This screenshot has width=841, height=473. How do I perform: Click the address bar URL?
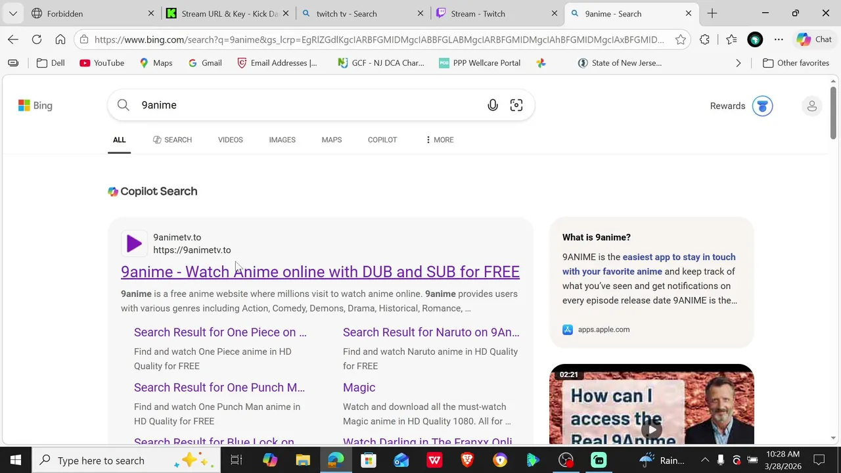pyautogui.click(x=379, y=39)
